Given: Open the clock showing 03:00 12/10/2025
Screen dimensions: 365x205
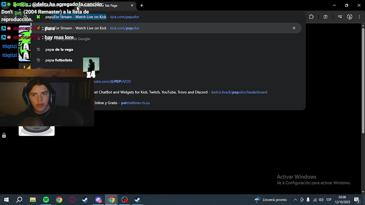Looking at the screenshot, I should tap(342, 200).
